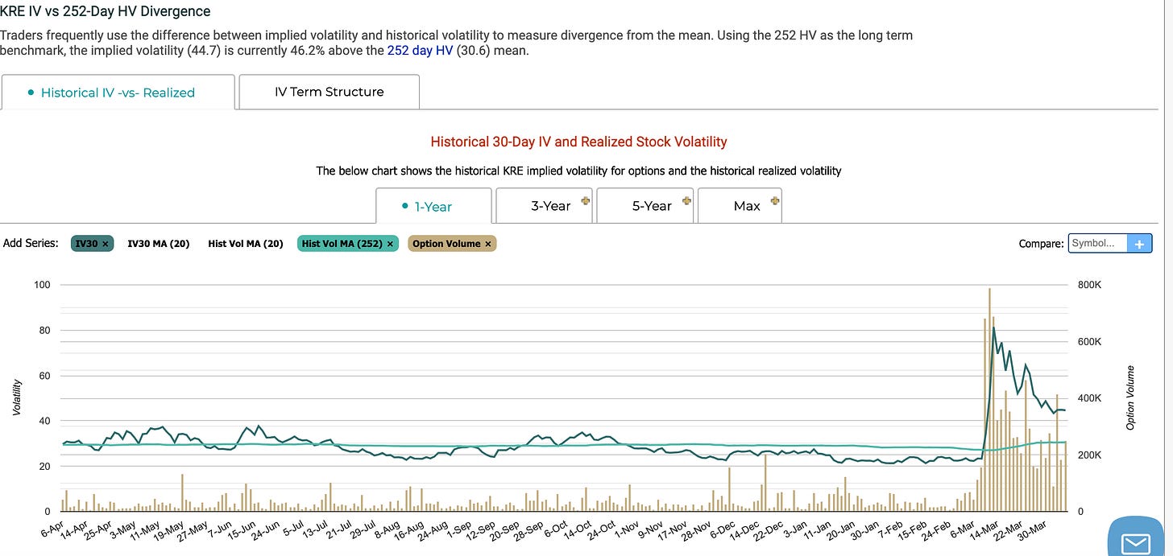1173x556 pixels.
Task: Select the Max range tab
Action: click(x=740, y=206)
